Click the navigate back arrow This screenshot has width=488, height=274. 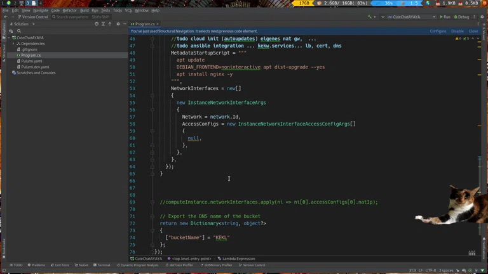6,16
